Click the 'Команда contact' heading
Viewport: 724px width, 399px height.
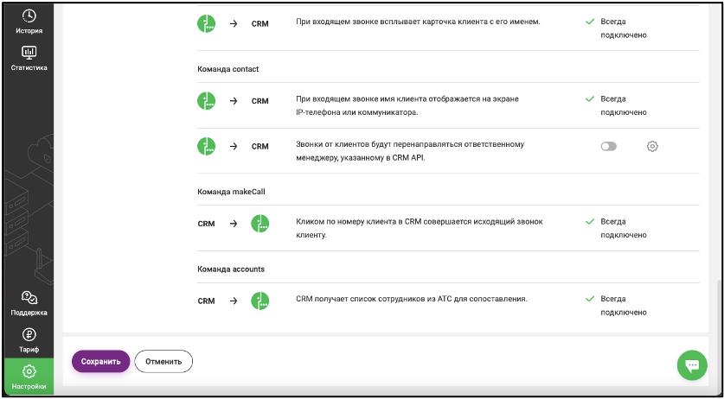click(x=227, y=69)
